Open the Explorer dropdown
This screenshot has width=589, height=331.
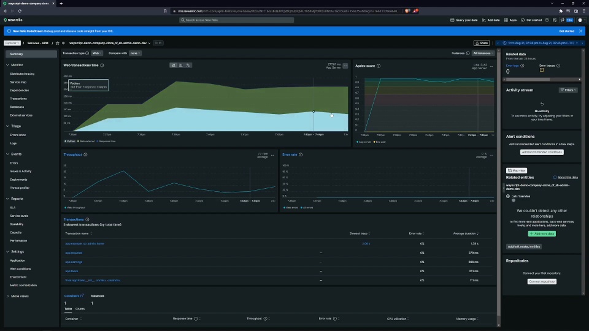click(x=12, y=43)
